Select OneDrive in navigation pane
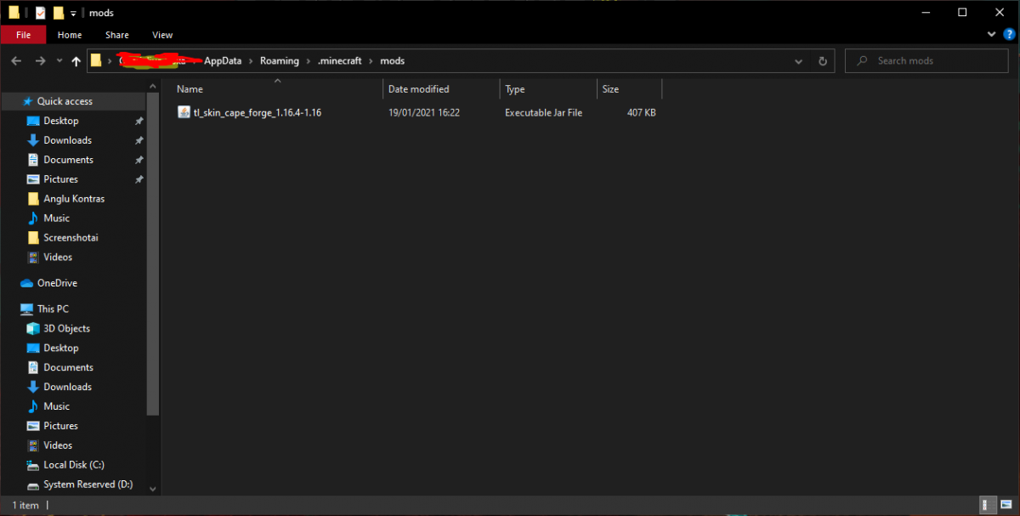Image resolution: width=1020 pixels, height=516 pixels. [57, 283]
